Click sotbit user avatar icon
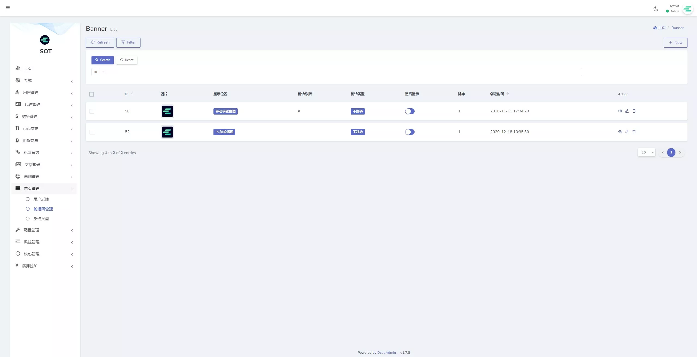This screenshot has height=357, width=697. click(687, 9)
